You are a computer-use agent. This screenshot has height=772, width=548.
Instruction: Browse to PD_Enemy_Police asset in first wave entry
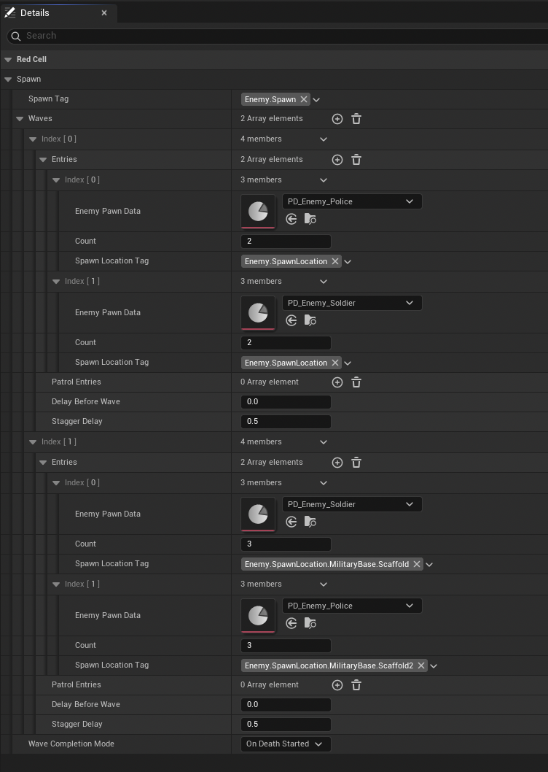click(310, 219)
